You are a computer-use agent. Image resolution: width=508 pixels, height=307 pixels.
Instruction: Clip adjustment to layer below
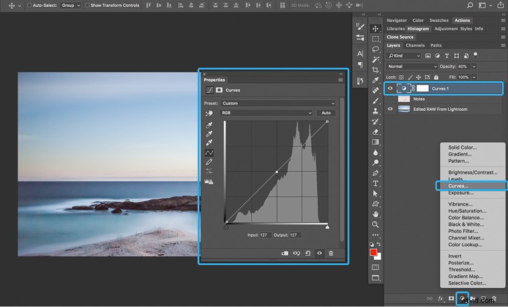tap(284, 254)
